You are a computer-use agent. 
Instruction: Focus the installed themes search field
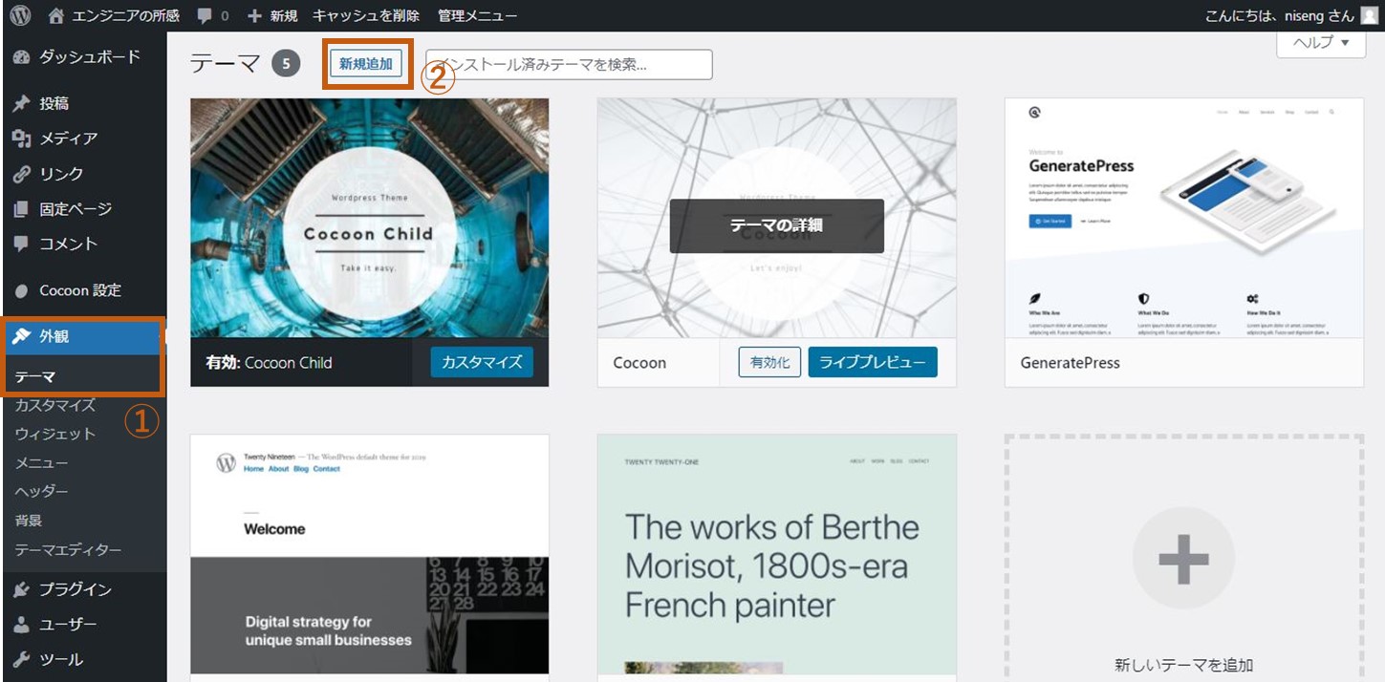[569, 65]
